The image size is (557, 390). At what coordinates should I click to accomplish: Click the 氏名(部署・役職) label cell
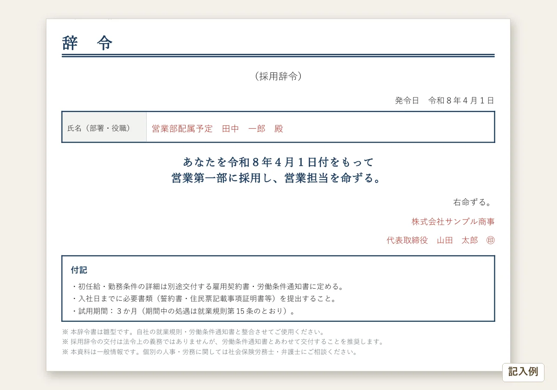click(x=104, y=127)
